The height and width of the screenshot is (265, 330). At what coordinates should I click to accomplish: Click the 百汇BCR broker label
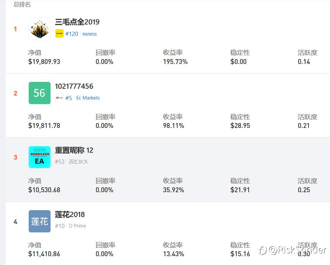coord(78,162)
